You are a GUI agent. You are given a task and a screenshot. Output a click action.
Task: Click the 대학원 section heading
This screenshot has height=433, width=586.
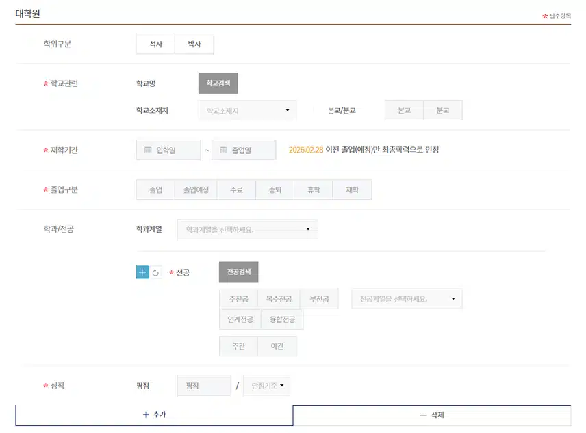[x=27, y=14]
